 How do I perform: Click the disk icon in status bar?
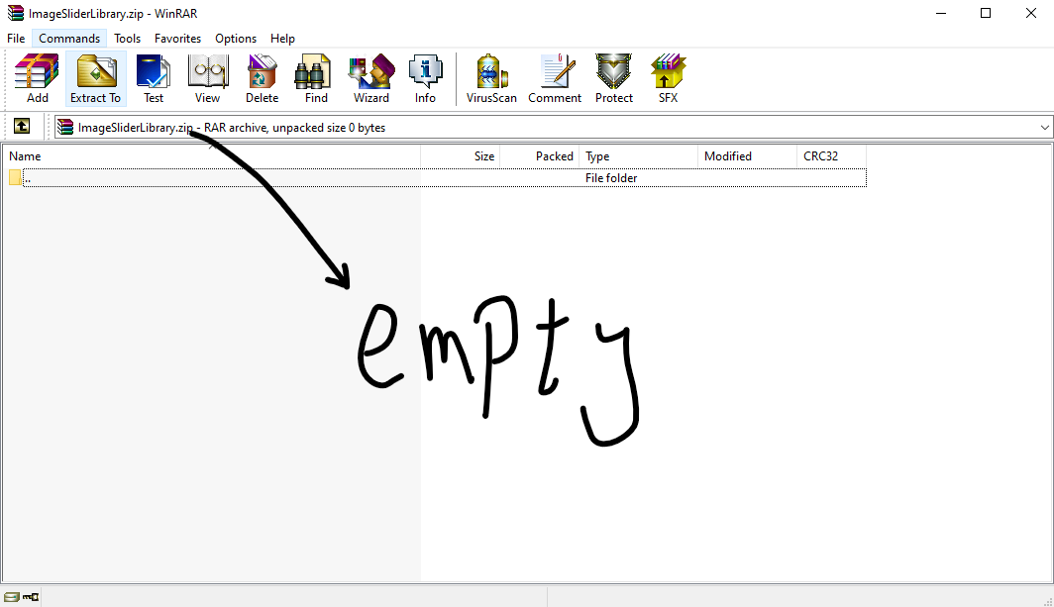tap(12, 596)
